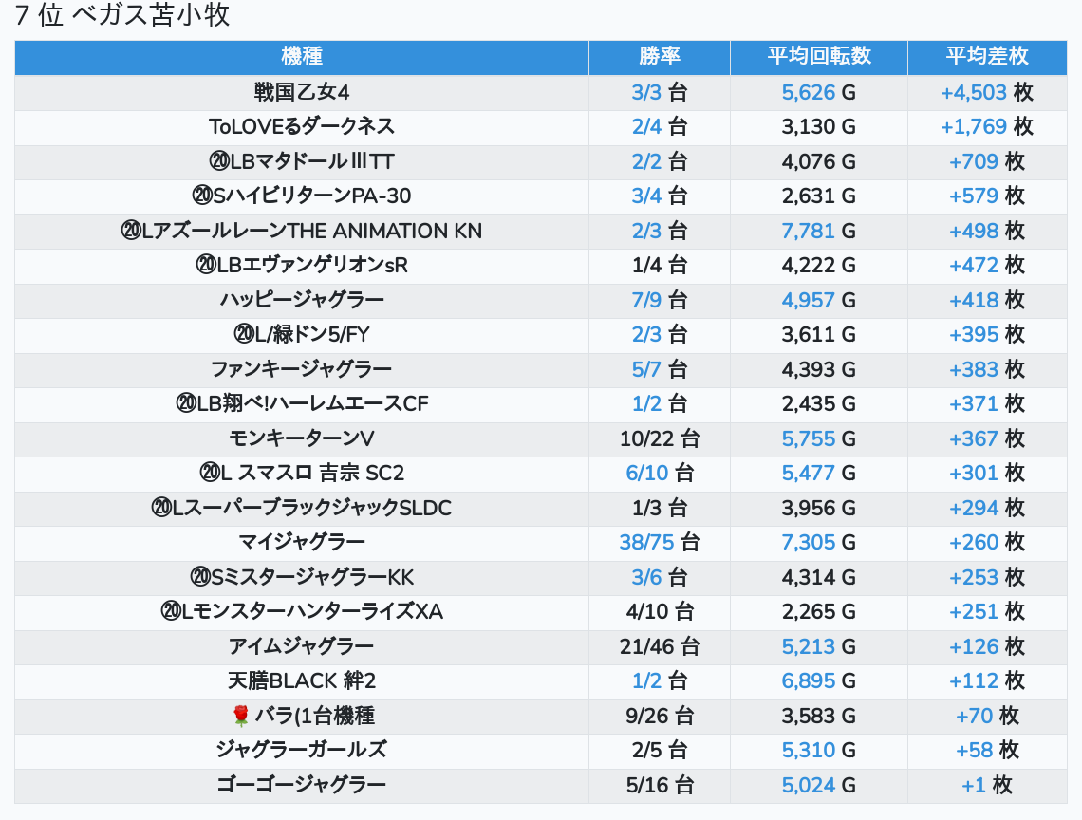The height and width of the screenshot is (820, 1082).
Task: Click the 5,477 G average spins cell
Action: [x=819, y=474]
